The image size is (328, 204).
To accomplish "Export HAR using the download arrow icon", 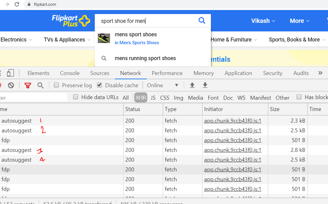I will 205,85.
